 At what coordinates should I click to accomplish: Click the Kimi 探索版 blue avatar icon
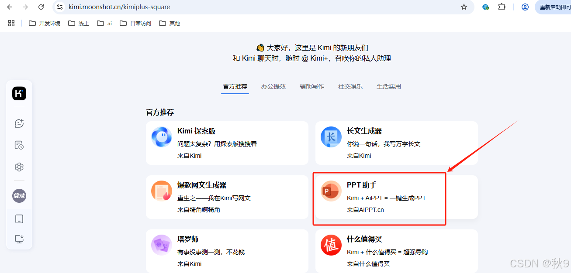[162, 137]
